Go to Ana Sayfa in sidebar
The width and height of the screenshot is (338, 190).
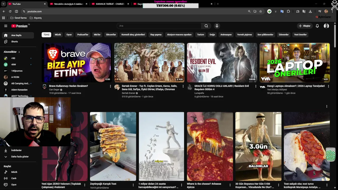(x=18, y=35)
